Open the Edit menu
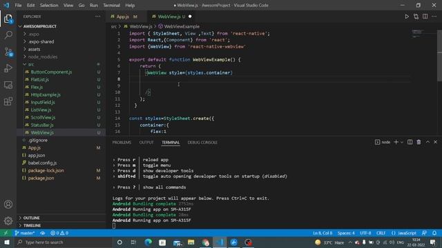442x248 pixels. point(30,6)
